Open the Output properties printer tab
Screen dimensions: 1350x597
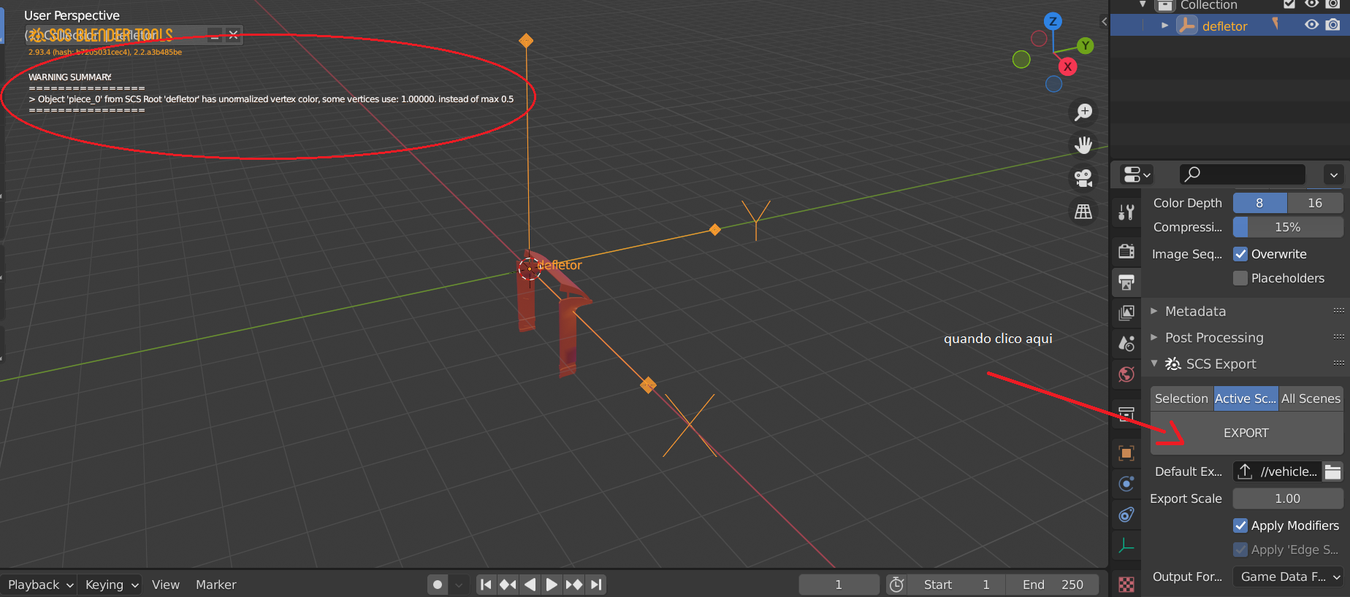pyautogui.click(x=1126, y=282)
